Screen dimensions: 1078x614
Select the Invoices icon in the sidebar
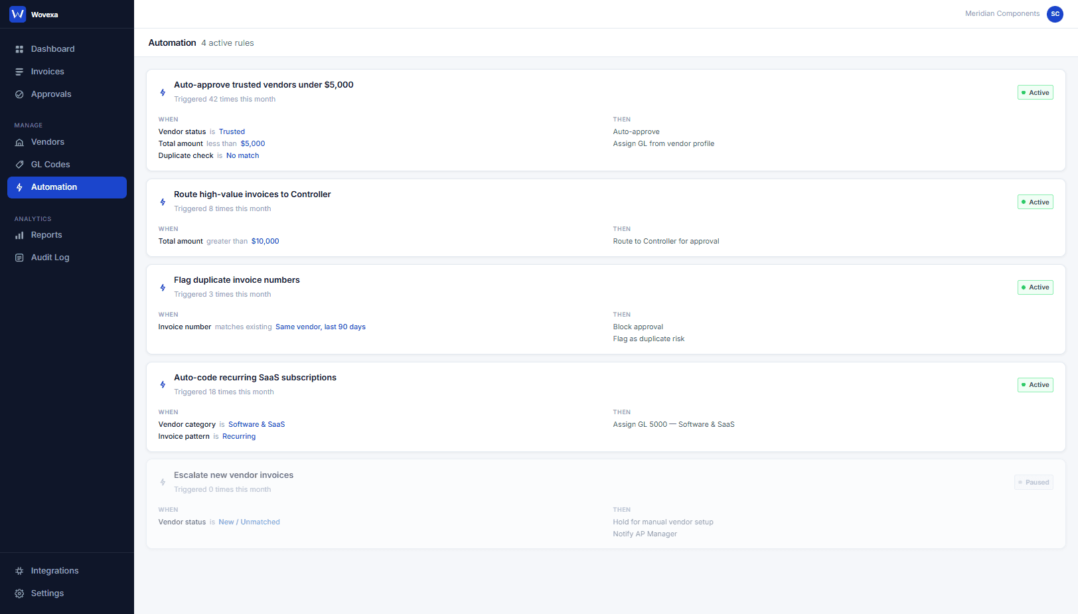(19, 71)
